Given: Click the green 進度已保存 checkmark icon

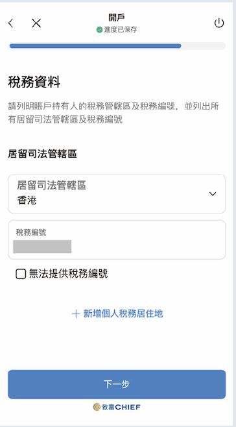Looking at the screenshot, I should pos(99,30).
